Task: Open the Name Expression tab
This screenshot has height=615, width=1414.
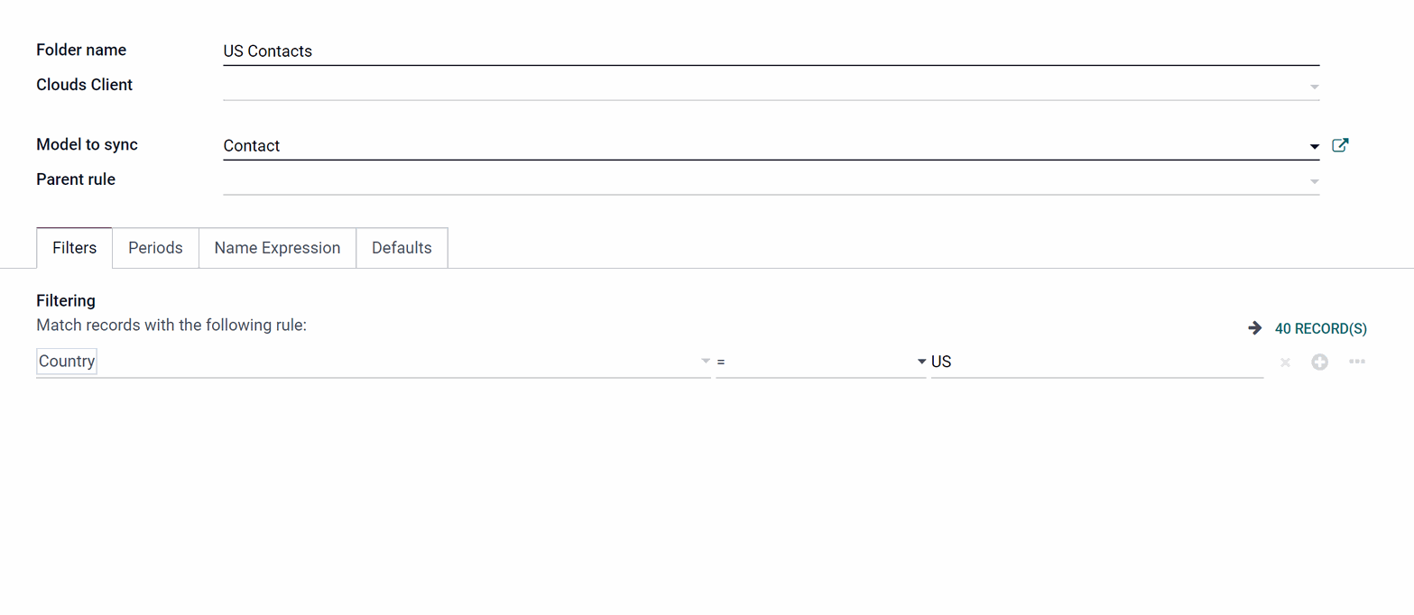Action: (277, 248)
